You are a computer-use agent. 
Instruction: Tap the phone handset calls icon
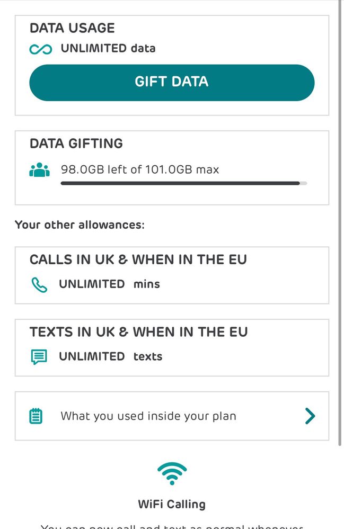(x=39, y=285)
